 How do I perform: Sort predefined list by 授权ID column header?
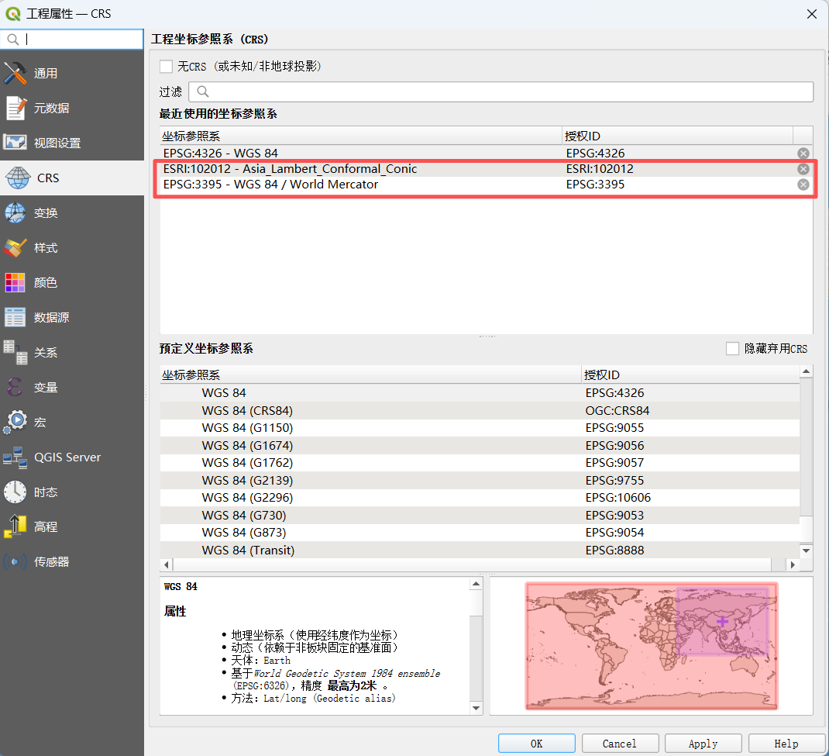click(690, 375)
